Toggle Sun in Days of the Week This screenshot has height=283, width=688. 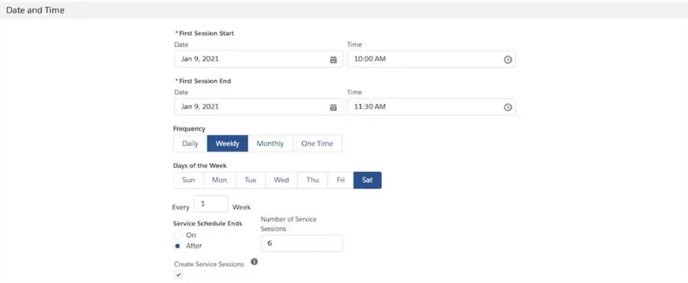point(188,180)
